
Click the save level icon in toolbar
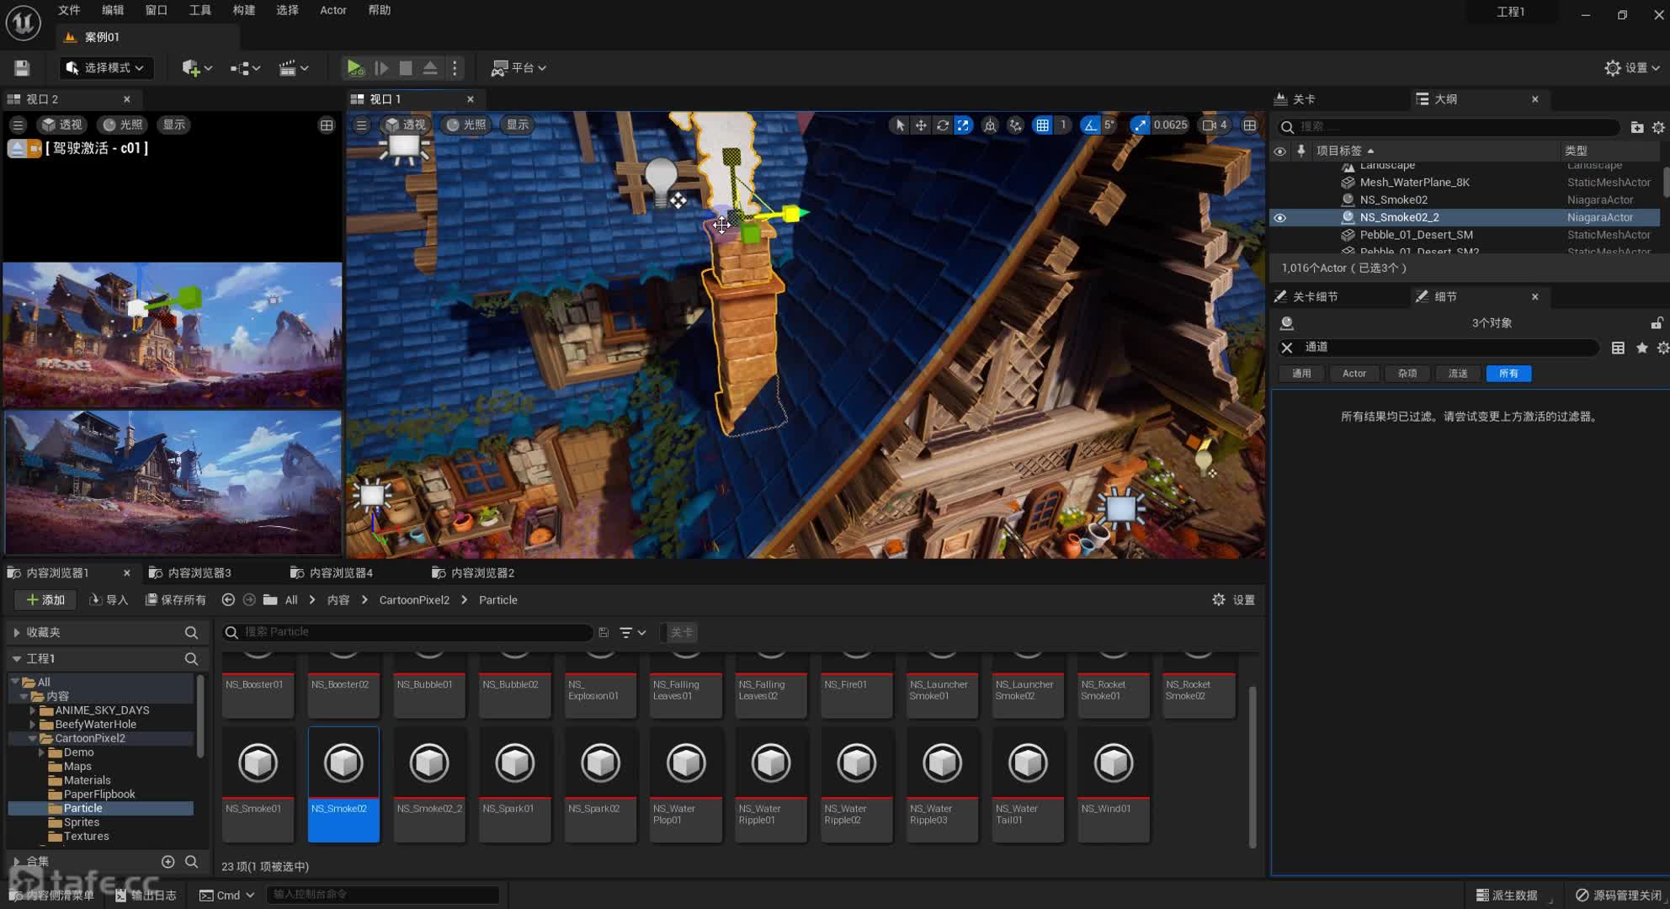tap(22, 68)
